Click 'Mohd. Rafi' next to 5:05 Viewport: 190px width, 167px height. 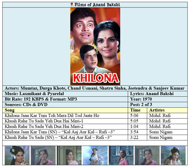[x=167, y=121]
